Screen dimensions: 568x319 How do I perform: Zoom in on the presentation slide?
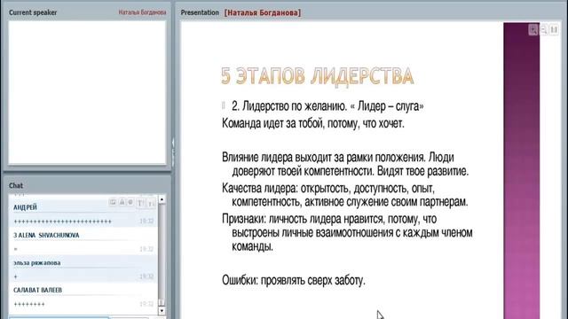point(532,30)
